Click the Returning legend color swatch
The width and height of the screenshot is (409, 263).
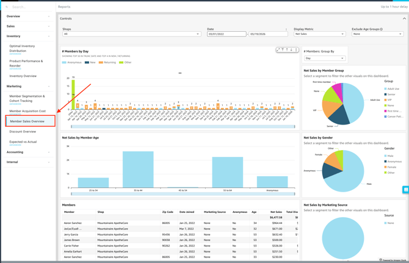pos(101,62)
